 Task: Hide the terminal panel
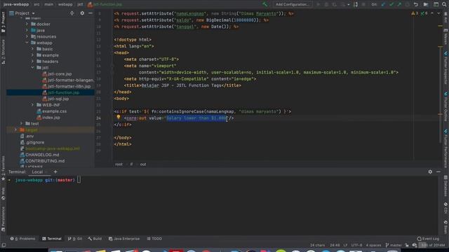coord(438,171)
